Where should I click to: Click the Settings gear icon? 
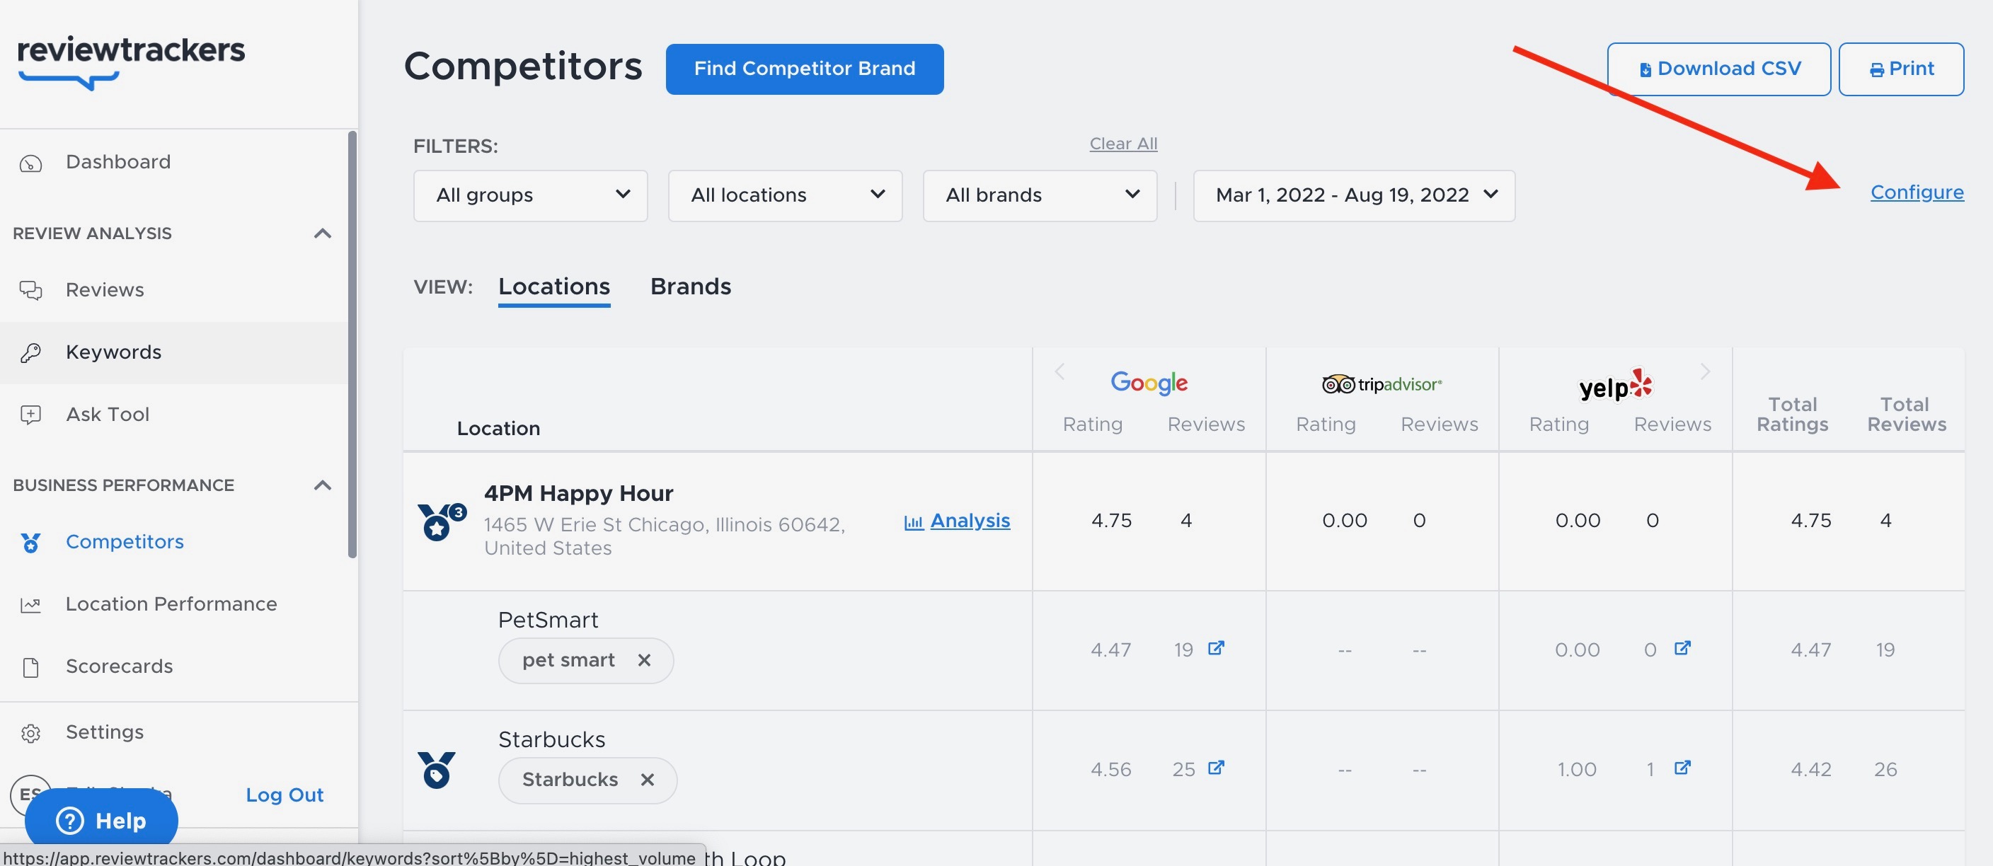click(x=31, y=733)
